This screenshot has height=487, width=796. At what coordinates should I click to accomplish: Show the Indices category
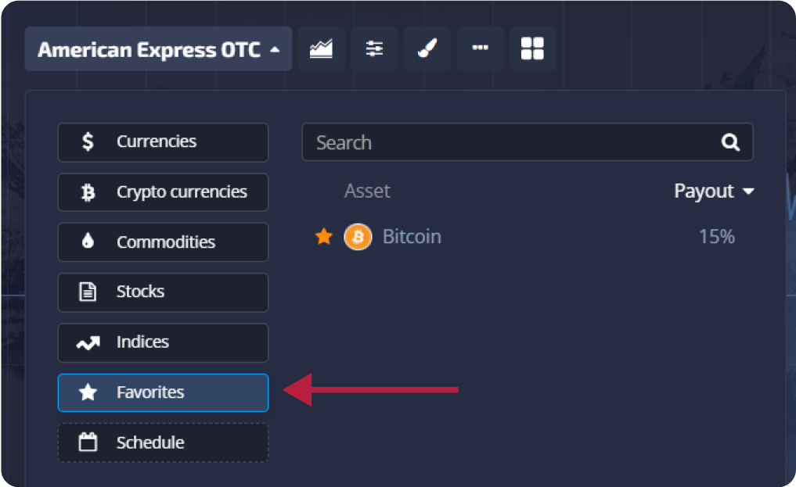pyautogui.click(x=163, y=342)
